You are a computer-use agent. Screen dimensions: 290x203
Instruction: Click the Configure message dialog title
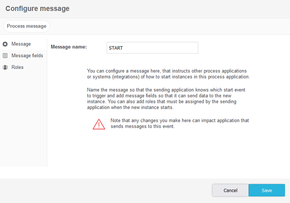(x=37, y=9)
